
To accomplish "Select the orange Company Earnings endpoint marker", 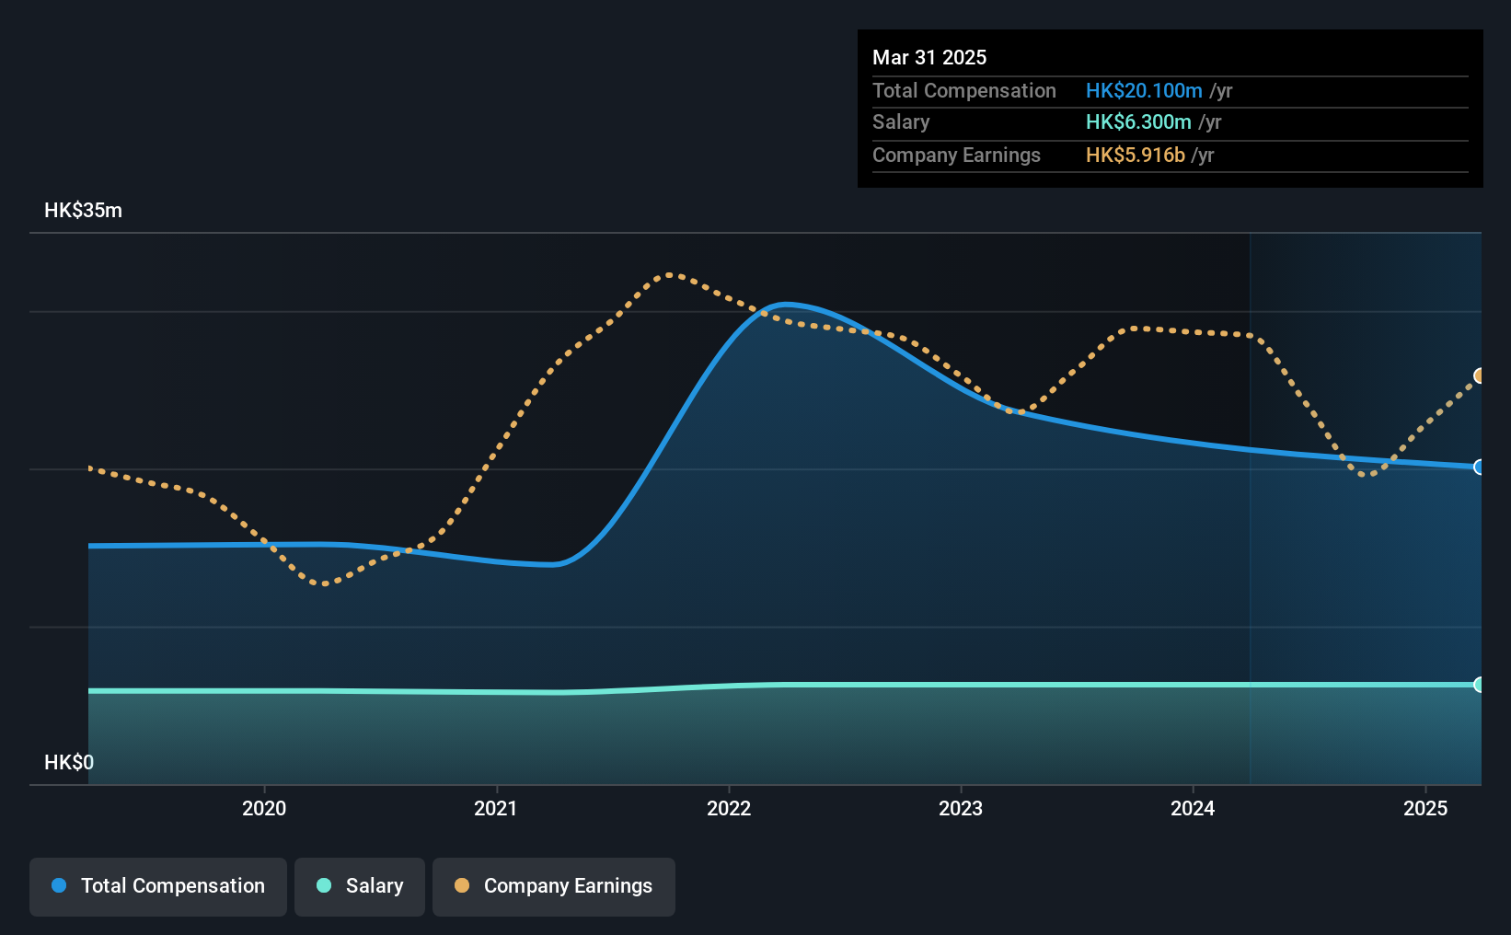I will [x=1480, y=375].
